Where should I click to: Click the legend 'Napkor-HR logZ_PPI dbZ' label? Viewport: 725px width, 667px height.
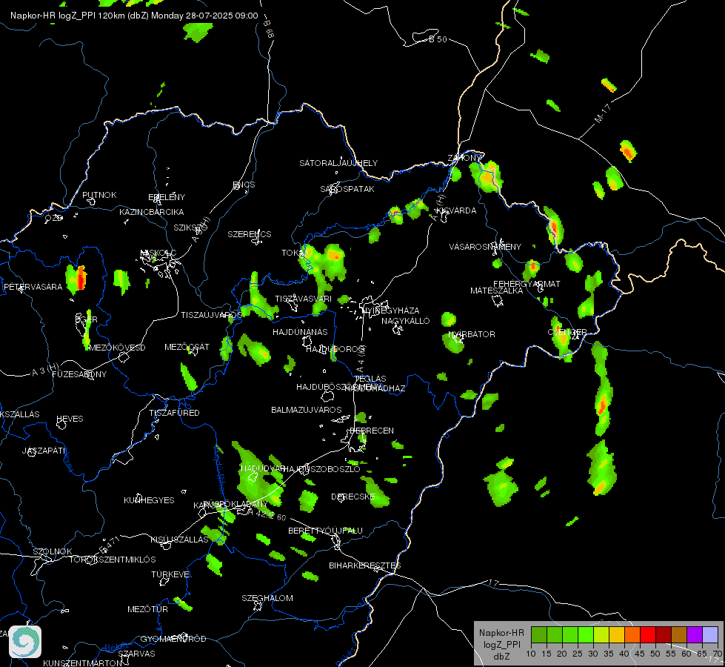(x=501, y=644)
